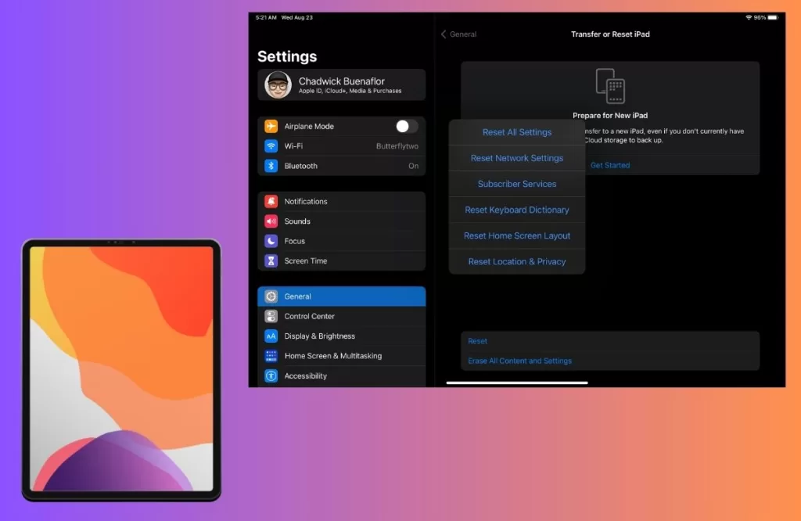801x521 pixels.
Task: Click the 5:21 AM clock in status bar
Action: click(x=266, y=17)
